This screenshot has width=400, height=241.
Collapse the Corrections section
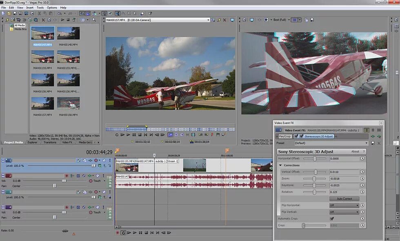click(x=280, y=165)
